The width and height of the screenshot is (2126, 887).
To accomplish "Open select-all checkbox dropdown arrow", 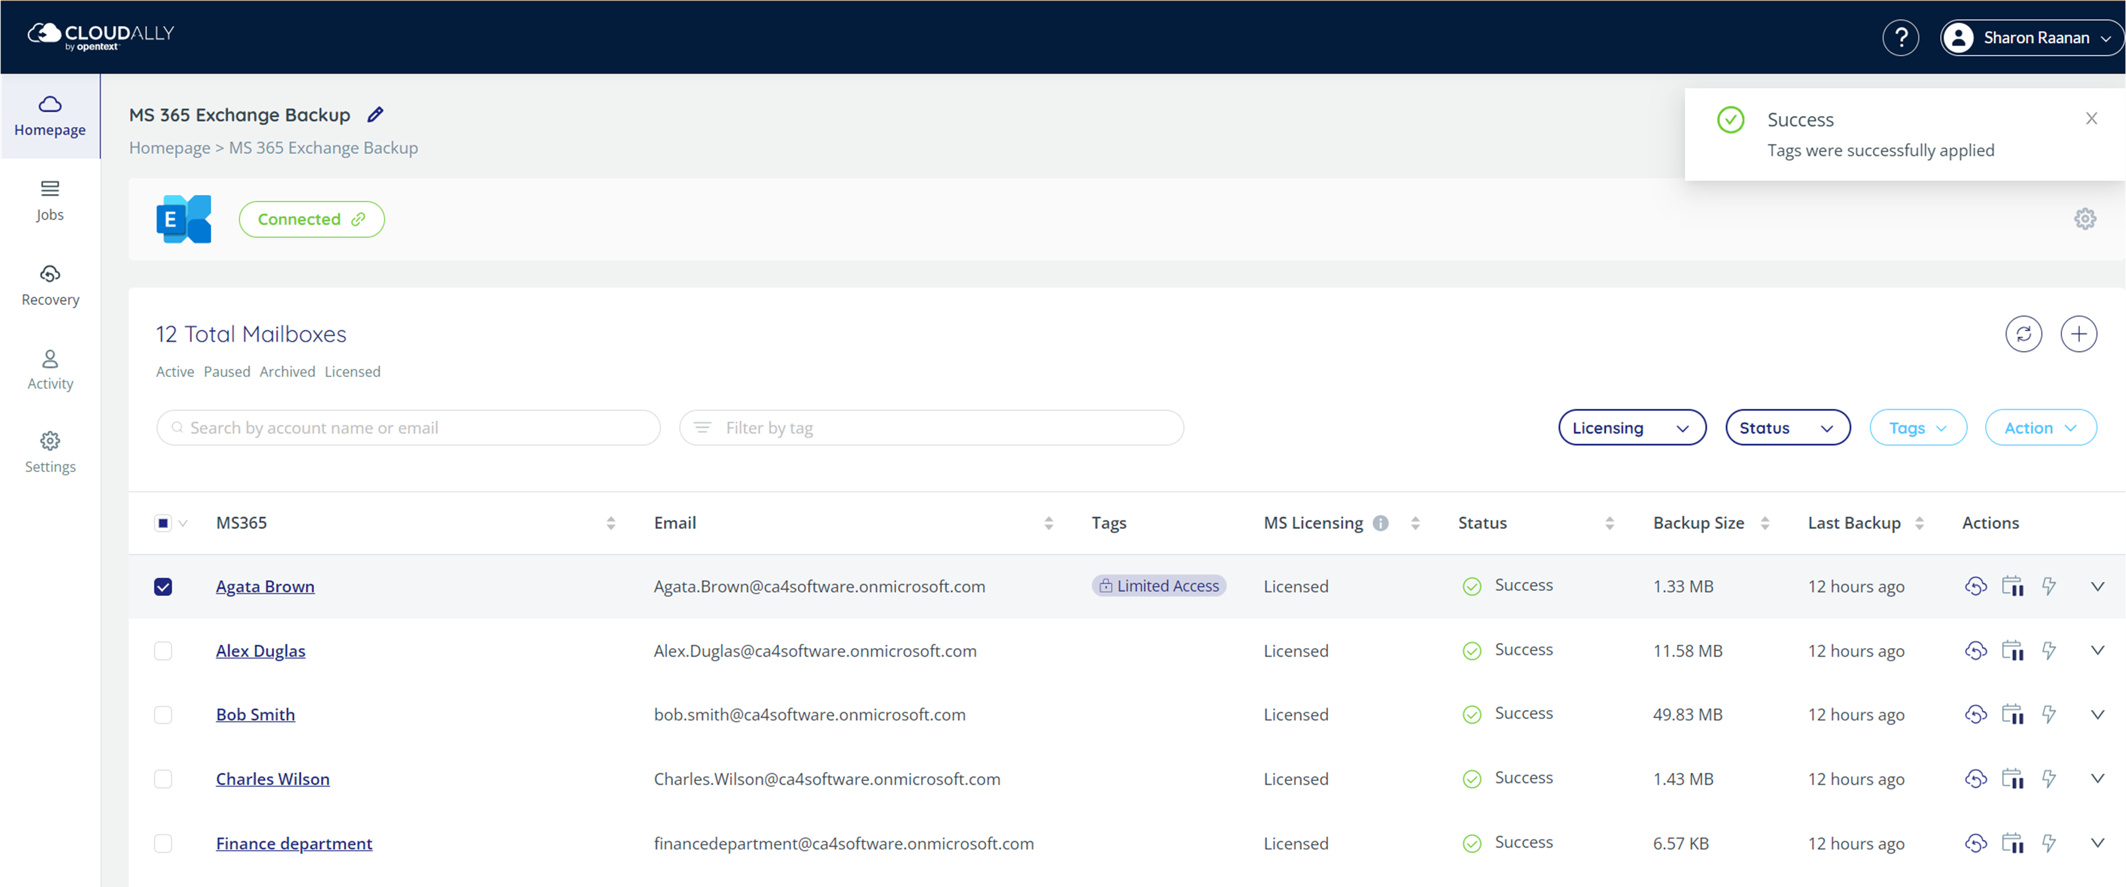I will [x=182, y=523].
